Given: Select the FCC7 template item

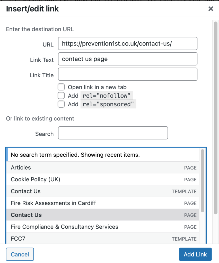Looking at the screenshot, I should pos(103,239).
